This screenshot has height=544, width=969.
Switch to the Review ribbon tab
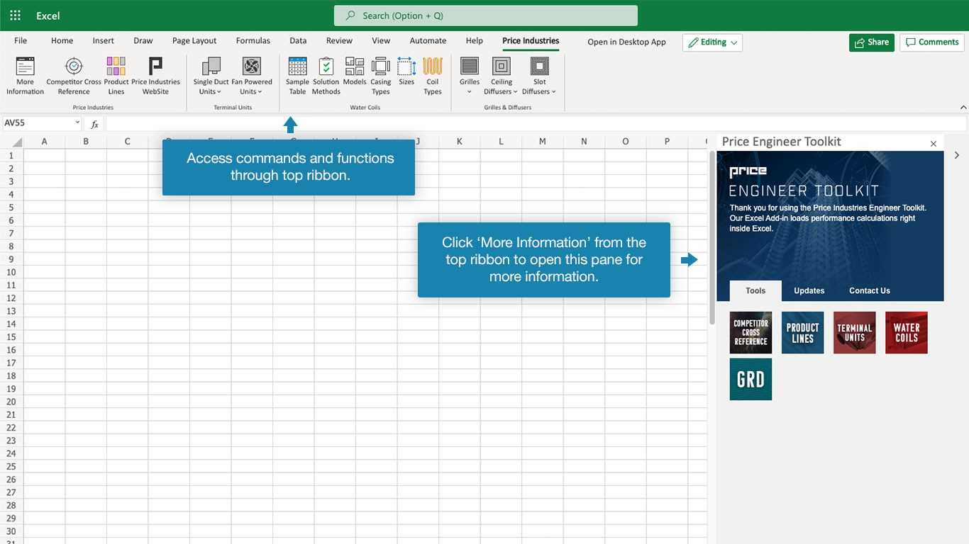pyautogui.click(x=339, y=41)
